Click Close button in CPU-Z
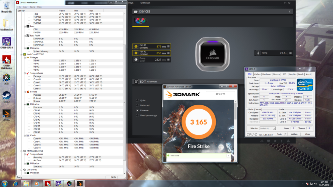This screenshot has width=333, height=187. (x=307, y=134)
